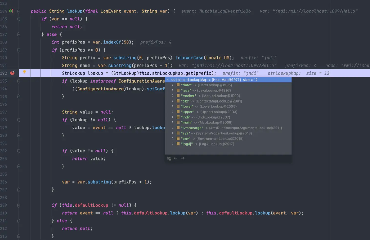Expand the "upper" UpperLookup entry
The height and width of the screenshot is (240, 370).
click(173, 112)
